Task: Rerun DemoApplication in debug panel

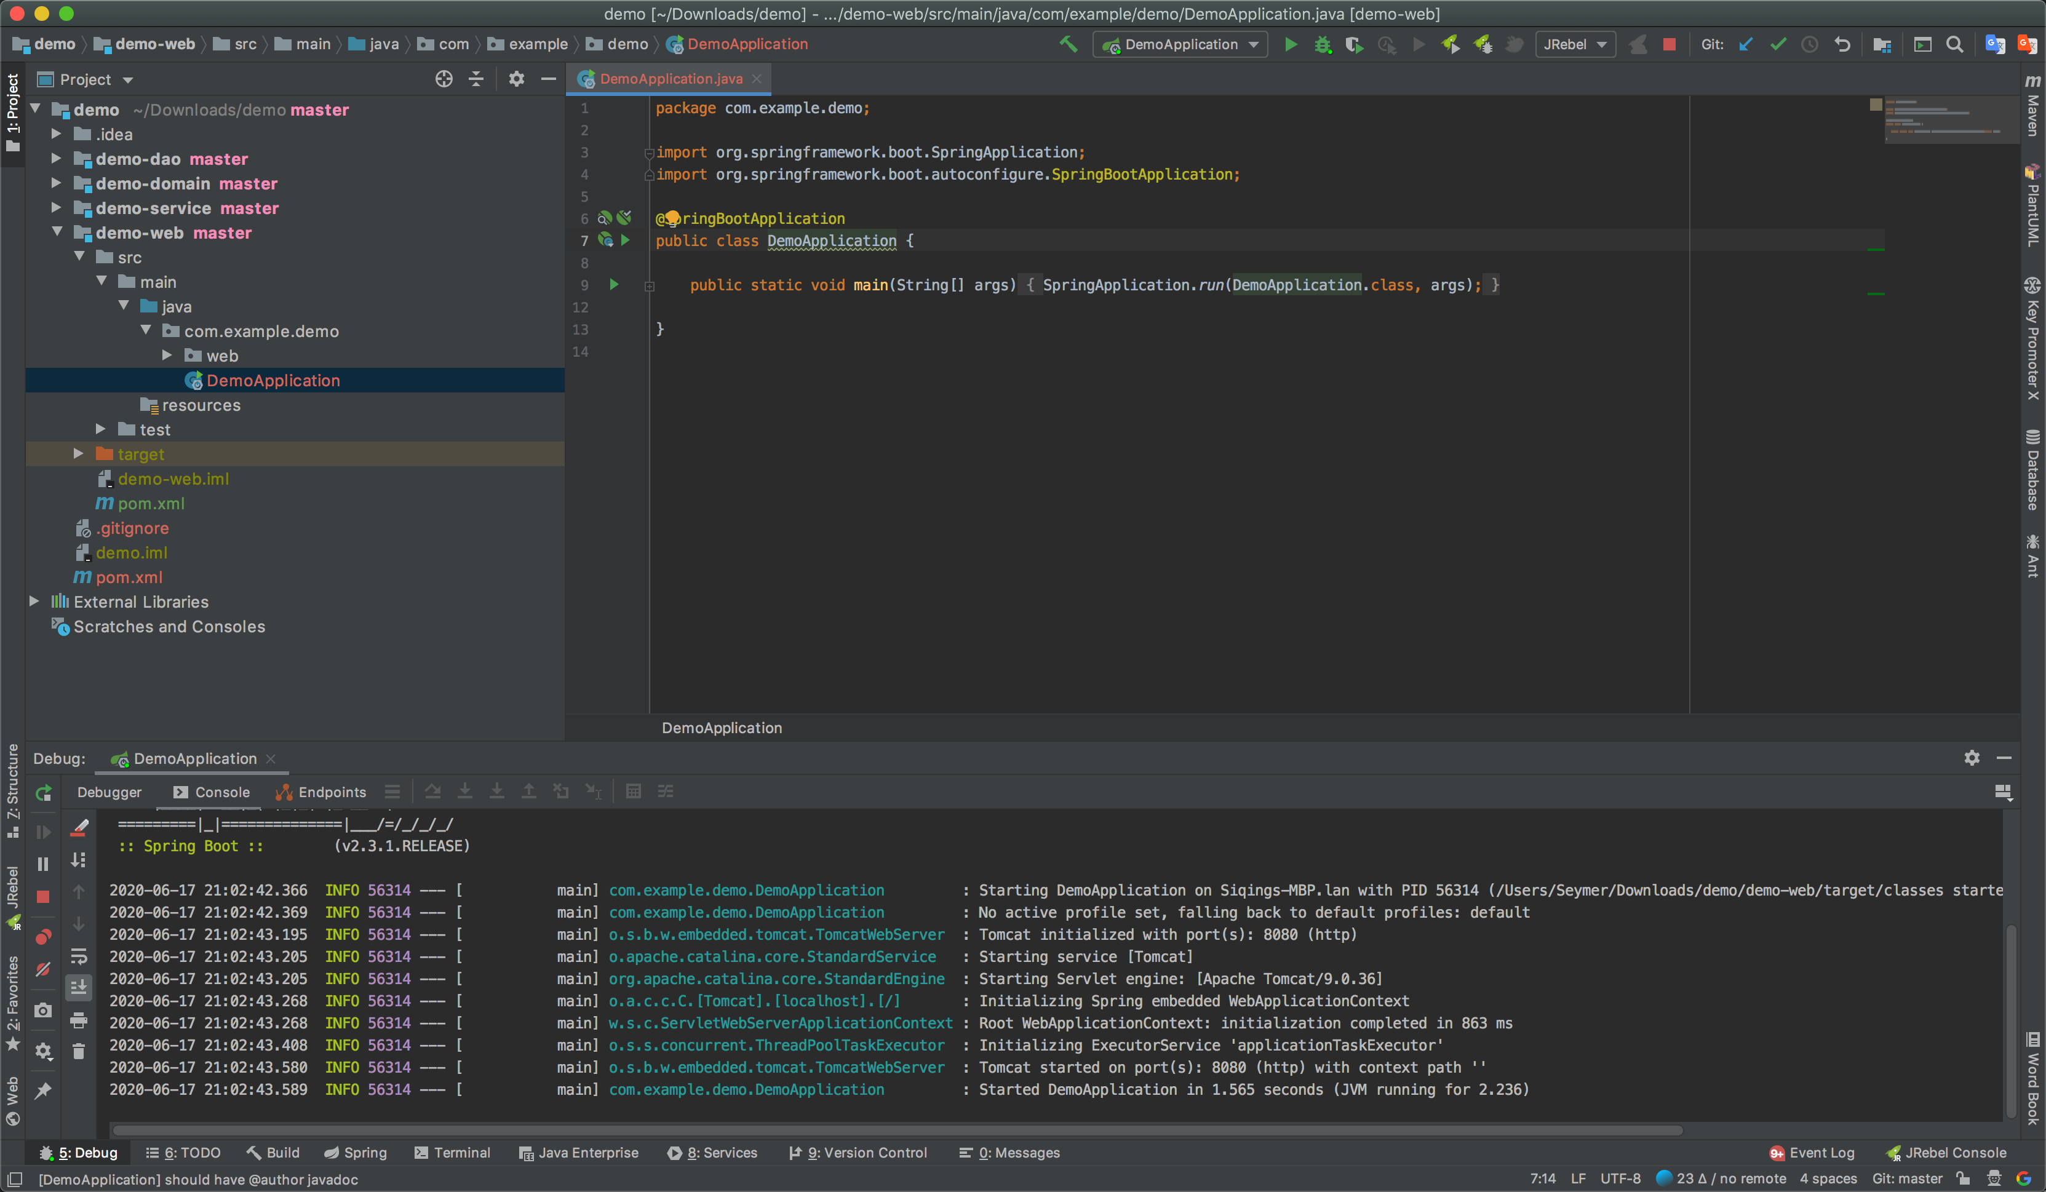Action: [44, 792]
